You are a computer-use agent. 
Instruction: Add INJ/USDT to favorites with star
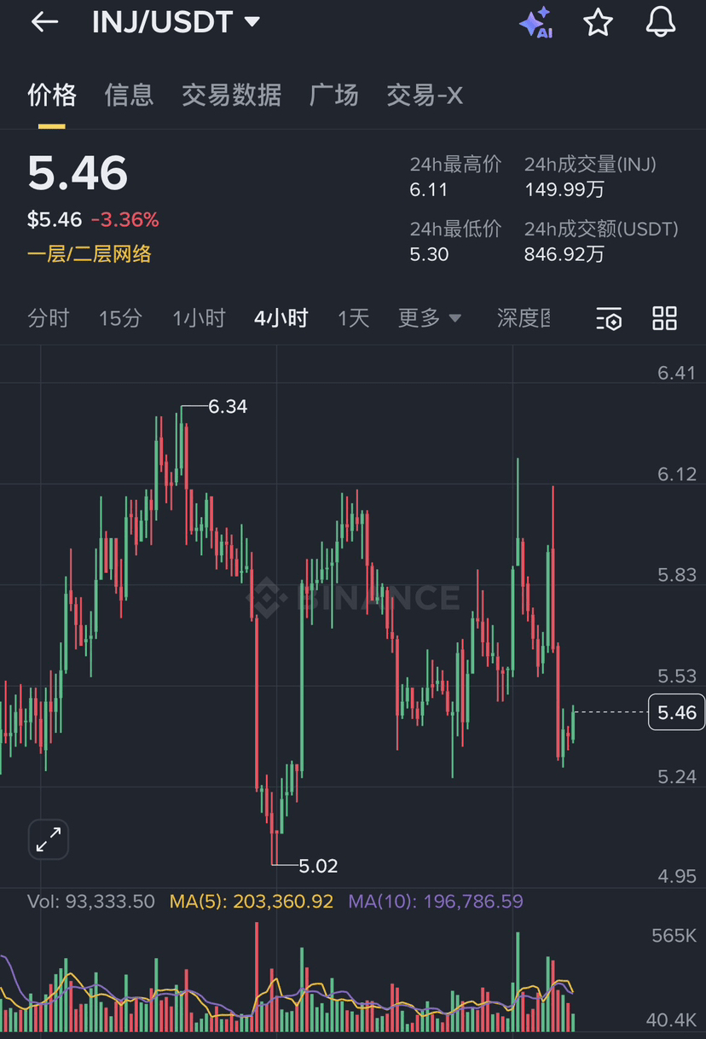[x=598, y=23]
